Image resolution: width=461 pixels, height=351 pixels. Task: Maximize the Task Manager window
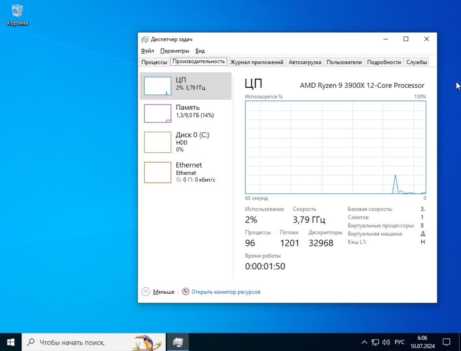406,39
